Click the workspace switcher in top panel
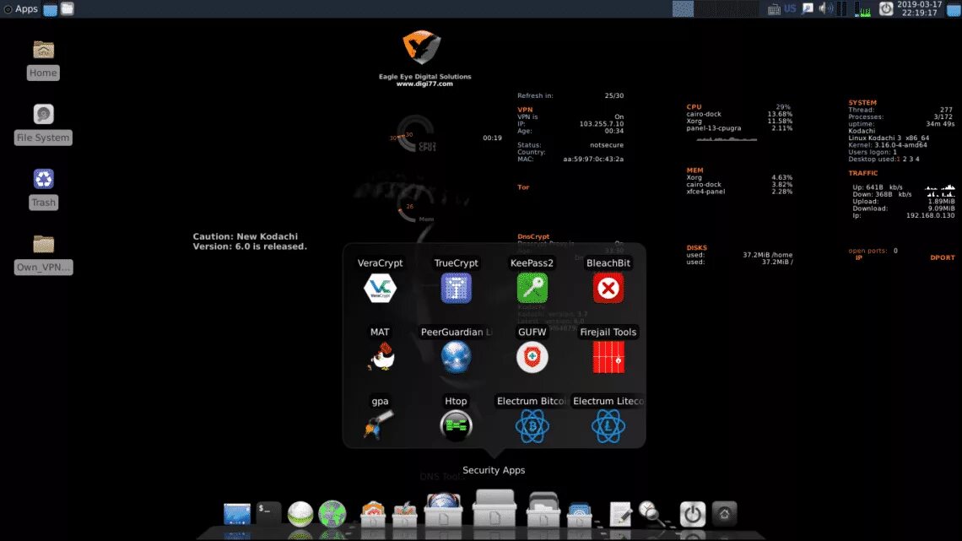Screen dimensions: 962x541 [x=715, y=8]
